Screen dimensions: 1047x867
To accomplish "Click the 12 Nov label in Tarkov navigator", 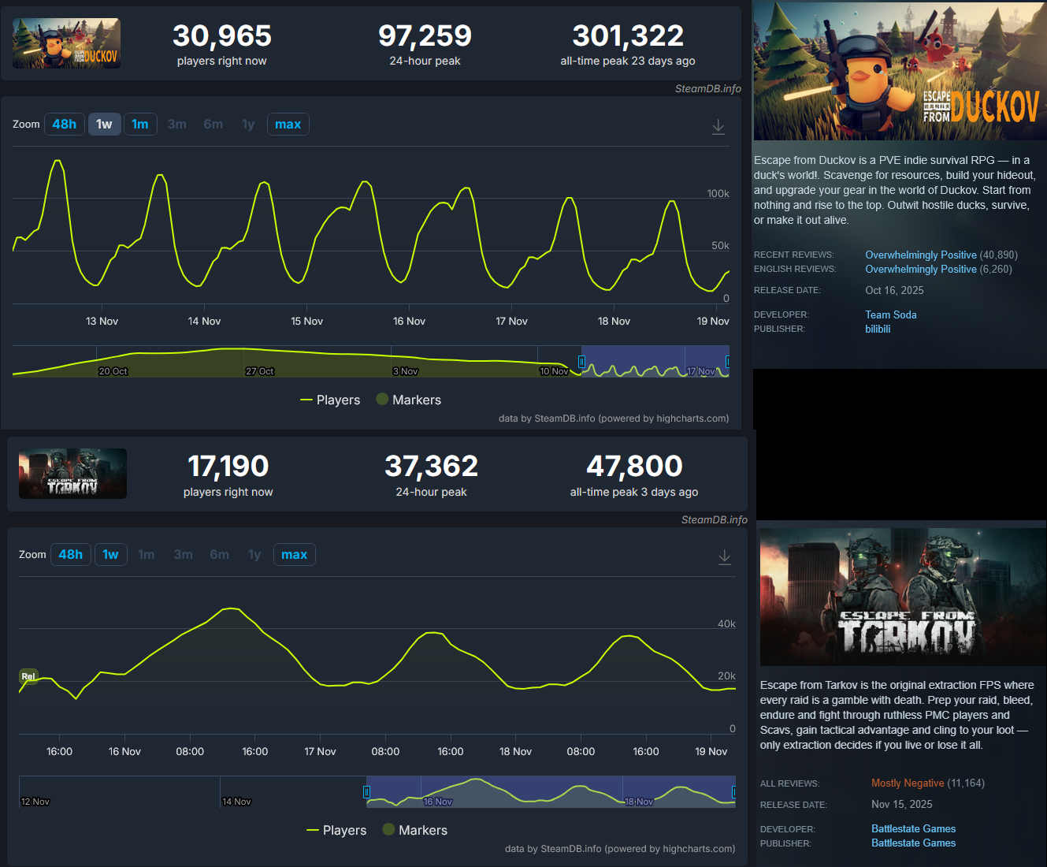I will click(35, 802).
